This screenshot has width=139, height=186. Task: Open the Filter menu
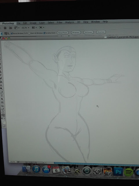pos(60,22)
